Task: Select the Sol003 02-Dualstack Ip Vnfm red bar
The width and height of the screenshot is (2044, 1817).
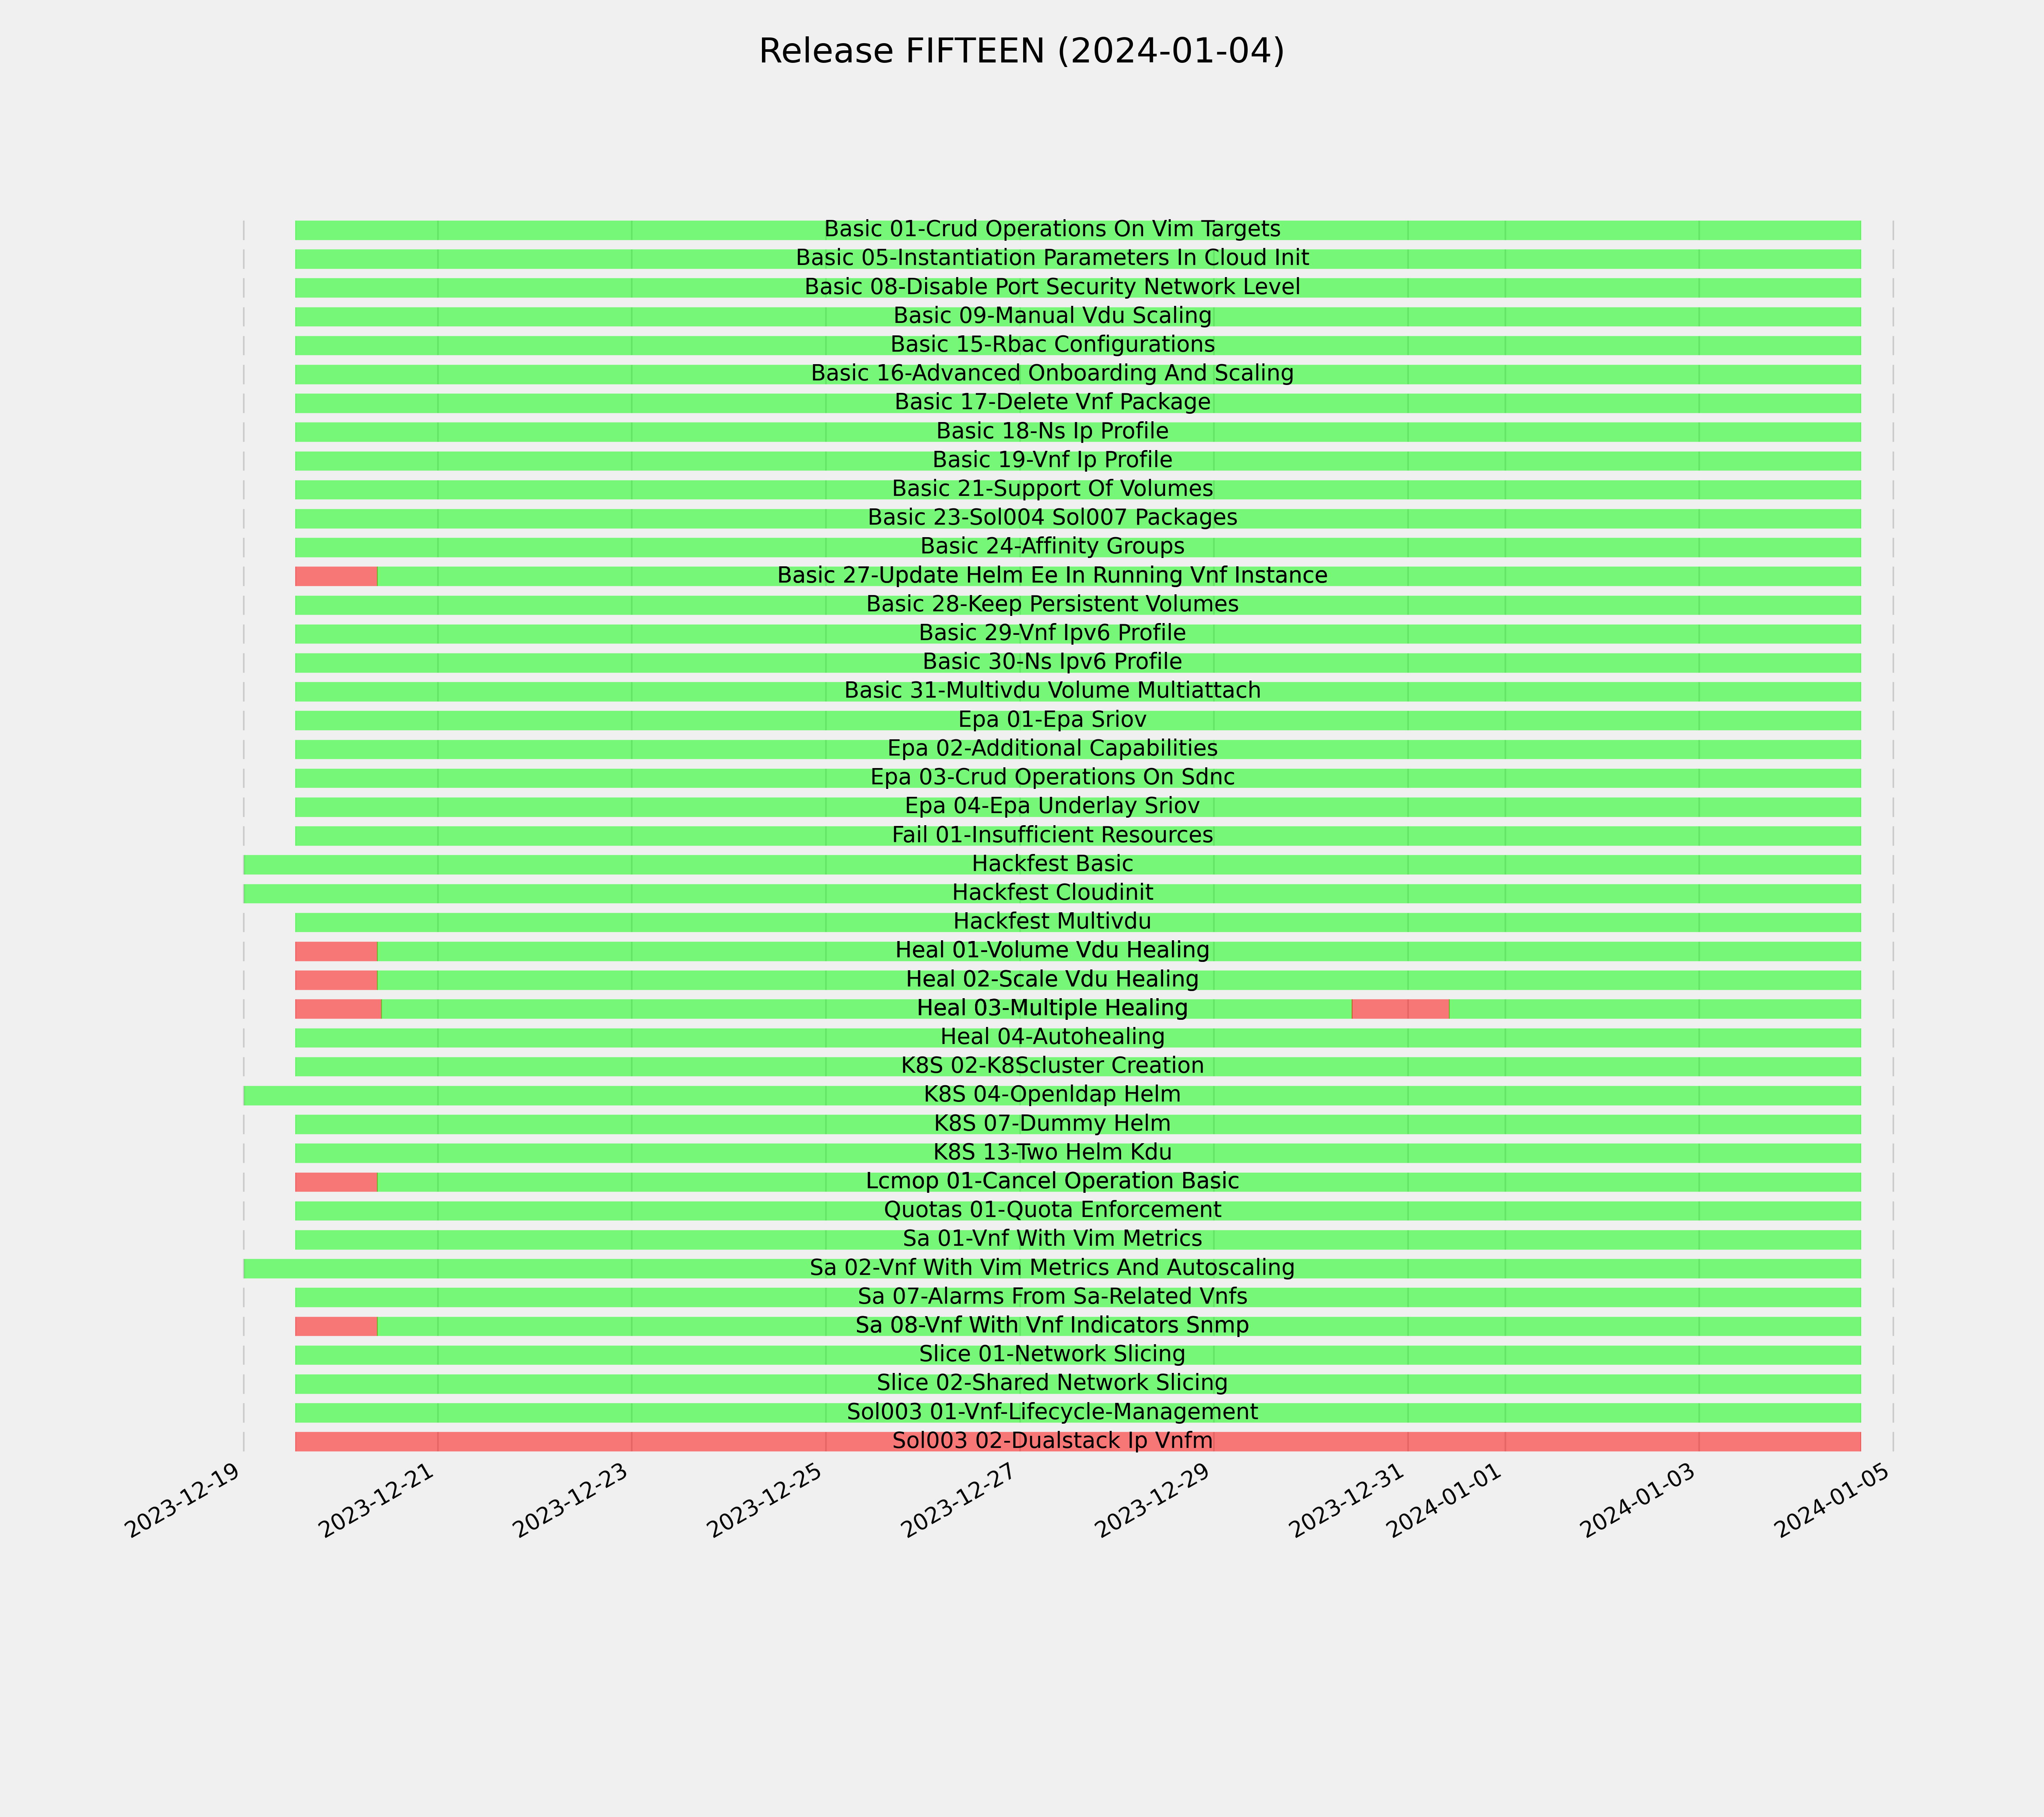Action: [x=1078, y=1441]
